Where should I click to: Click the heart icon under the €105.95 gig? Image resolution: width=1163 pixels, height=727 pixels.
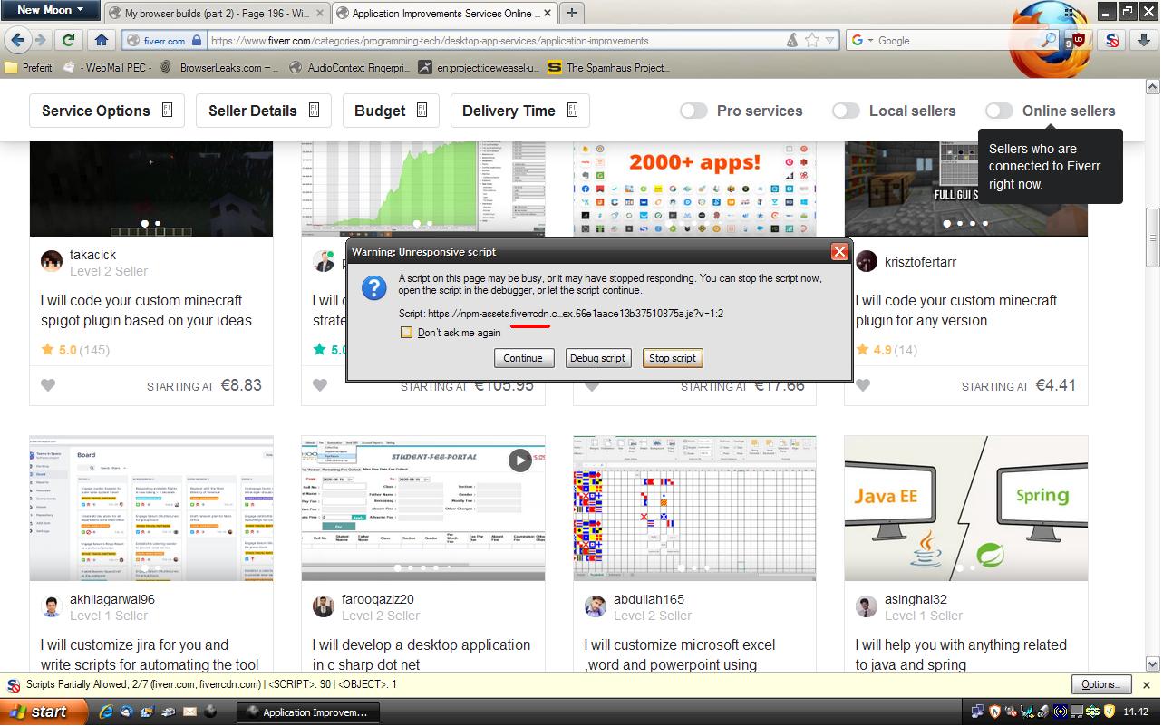click(x=320, y=385)
